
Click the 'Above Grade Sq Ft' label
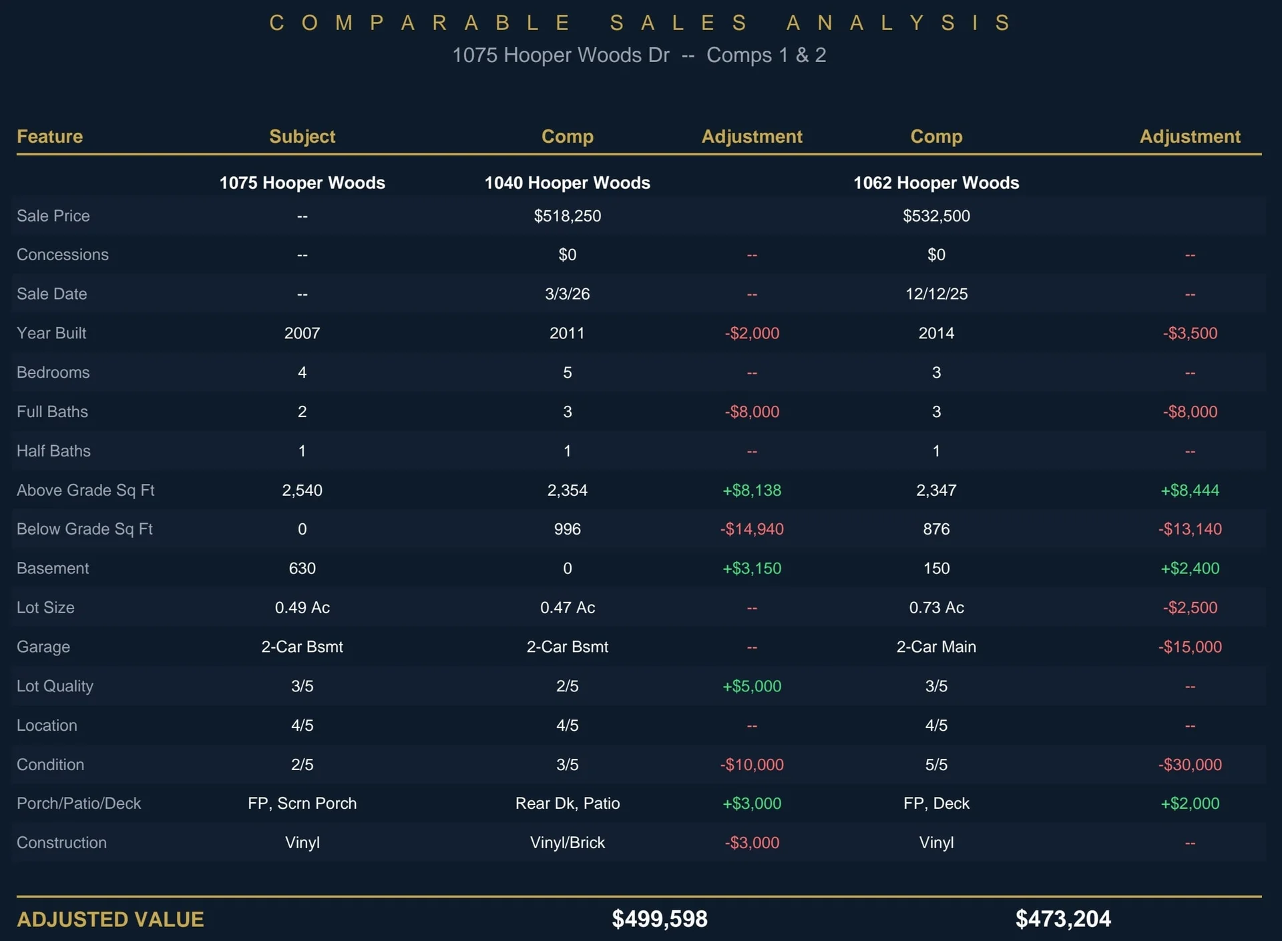click(x=85, y=490)
